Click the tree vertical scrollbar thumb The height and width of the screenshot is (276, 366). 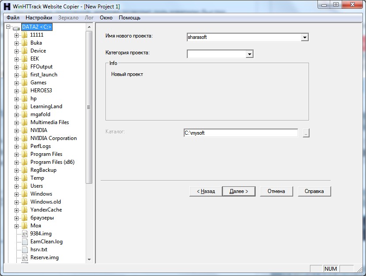point(89,107)
